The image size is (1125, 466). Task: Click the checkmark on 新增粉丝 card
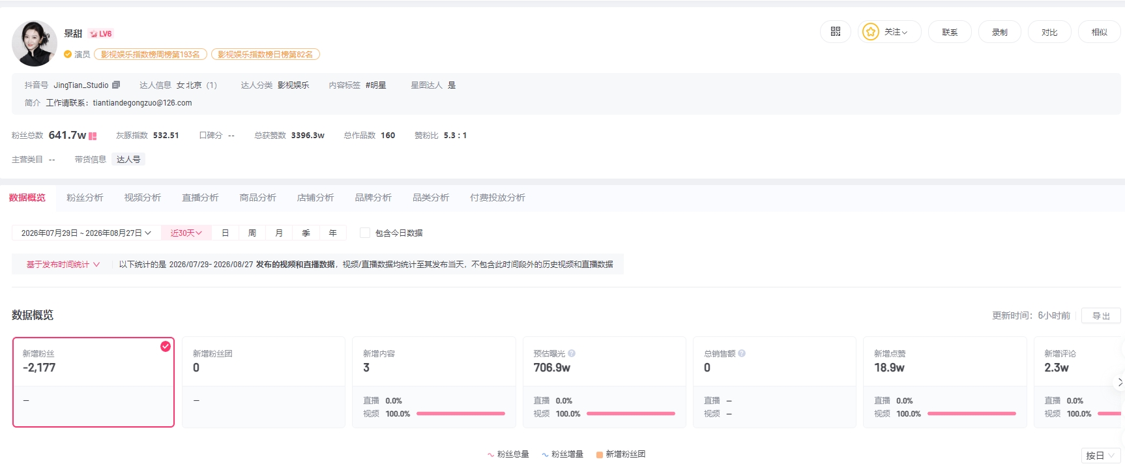click(166, 346)
